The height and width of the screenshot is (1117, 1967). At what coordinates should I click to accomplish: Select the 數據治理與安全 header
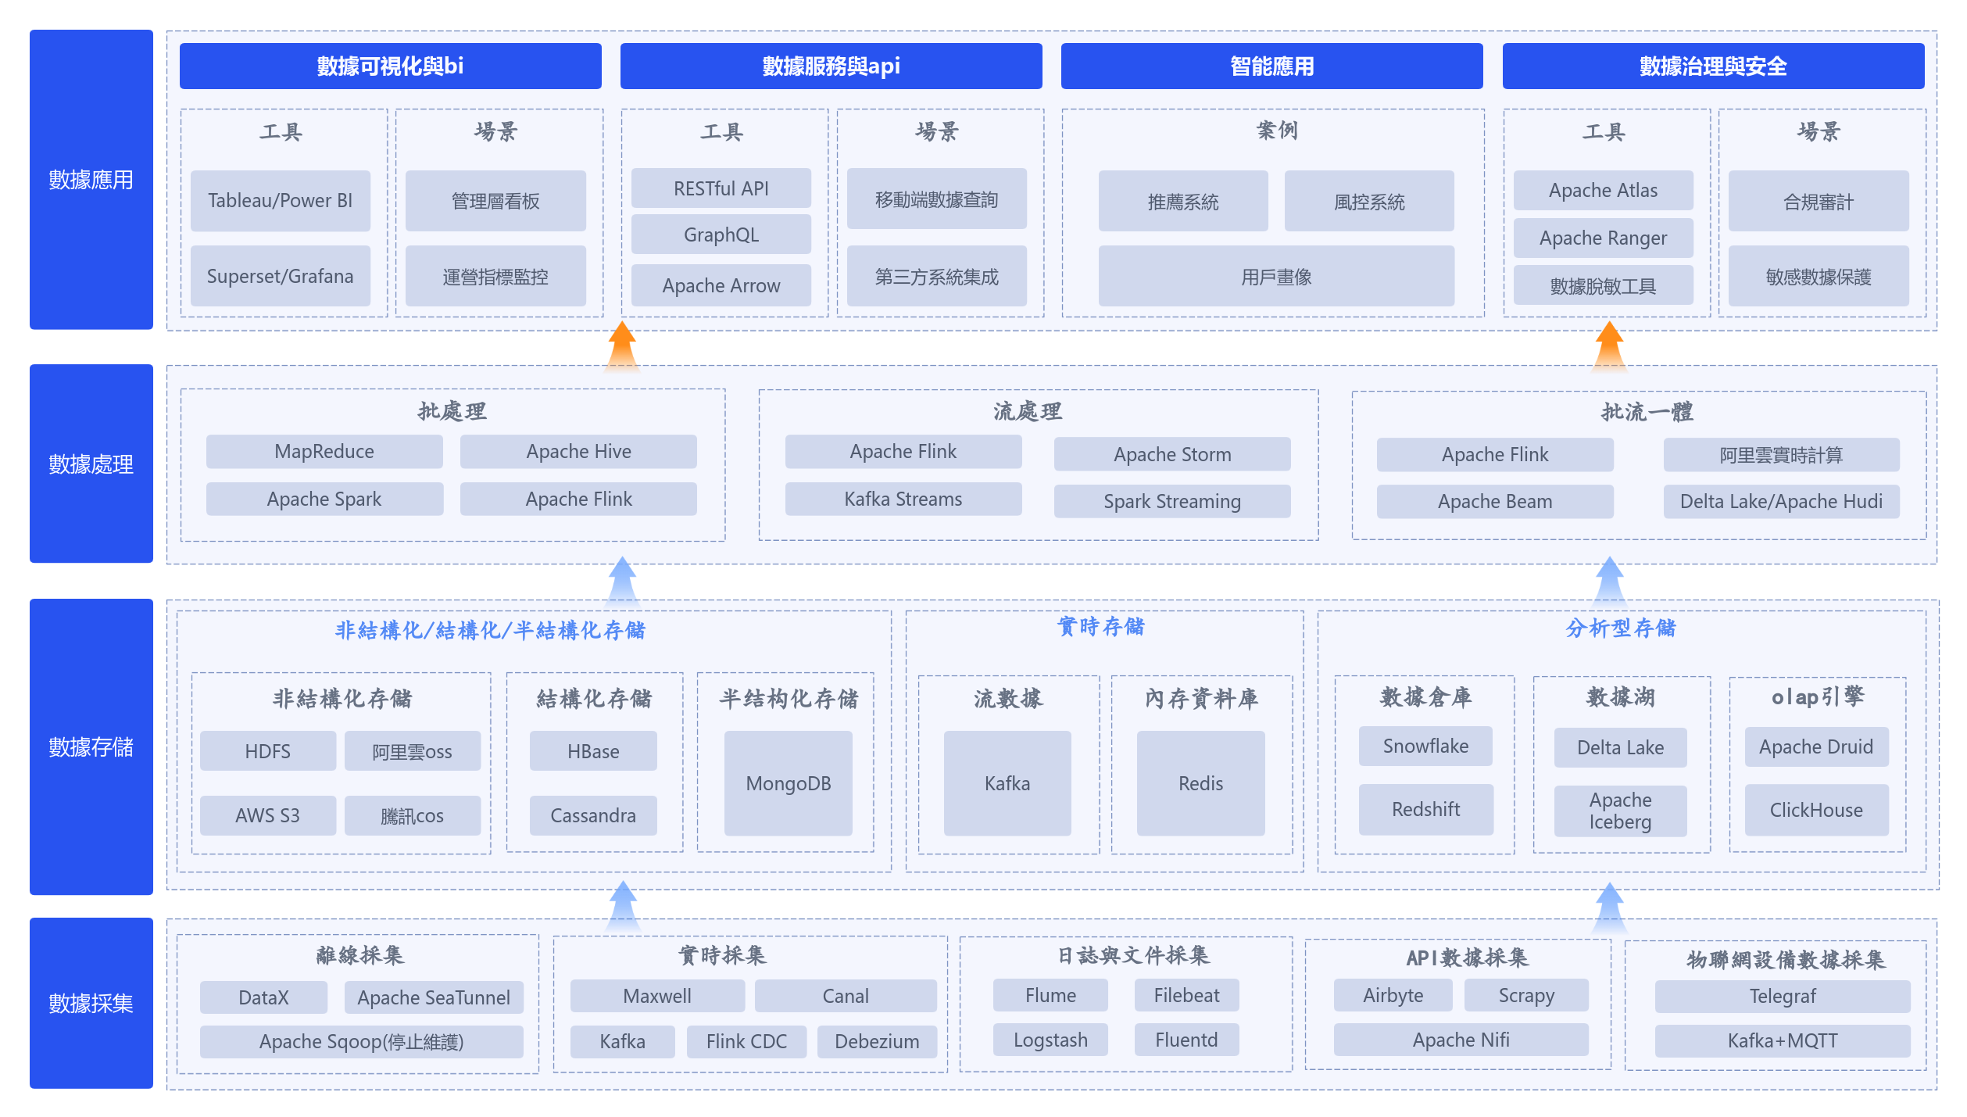pos(1713,66)
